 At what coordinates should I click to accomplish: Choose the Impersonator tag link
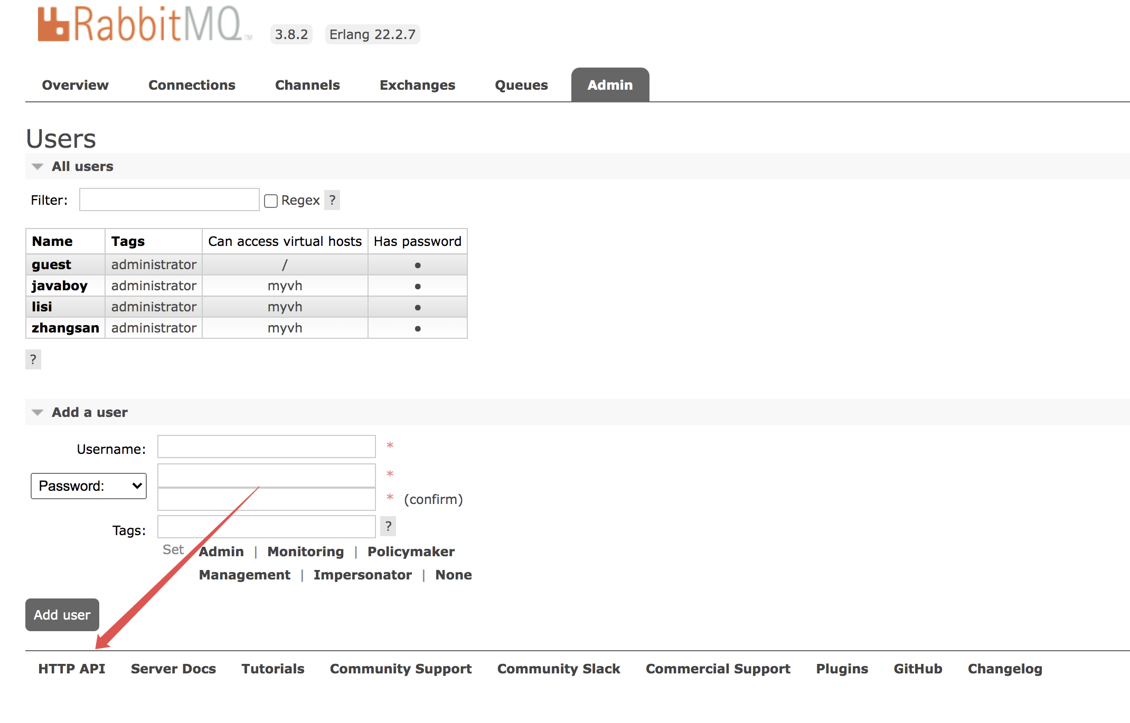click(x=362, y=575)
